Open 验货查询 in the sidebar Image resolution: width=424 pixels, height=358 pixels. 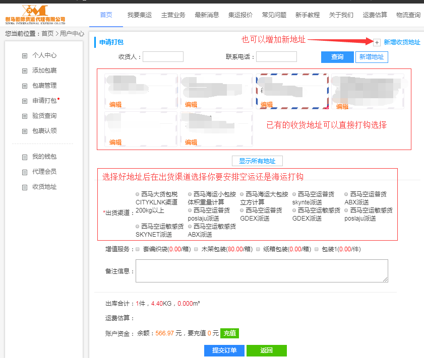click(x=44, y=116)
